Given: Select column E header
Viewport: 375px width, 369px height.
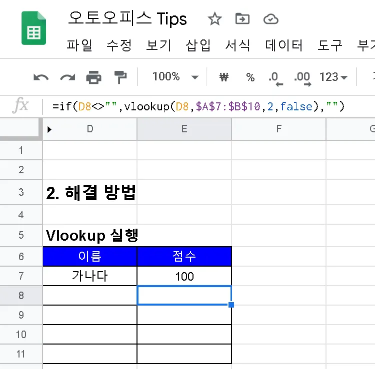Looking at the screenshot, I should pyautogui.click(x=184, y=129).
